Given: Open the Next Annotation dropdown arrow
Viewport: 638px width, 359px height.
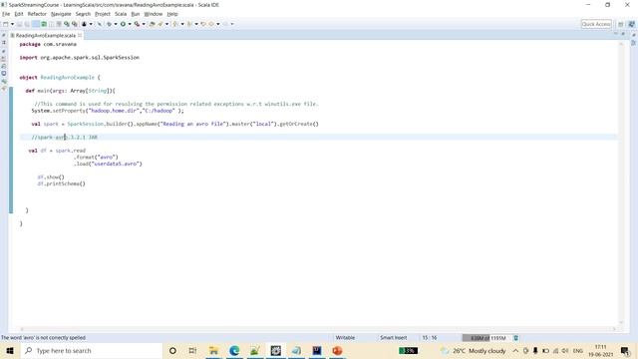Looking at the screenshot, I should click(182, 24).
